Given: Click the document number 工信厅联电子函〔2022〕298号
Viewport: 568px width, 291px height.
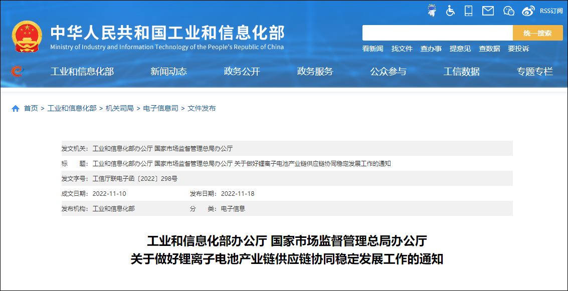Looking at the screenshot, I should [135, 178].
